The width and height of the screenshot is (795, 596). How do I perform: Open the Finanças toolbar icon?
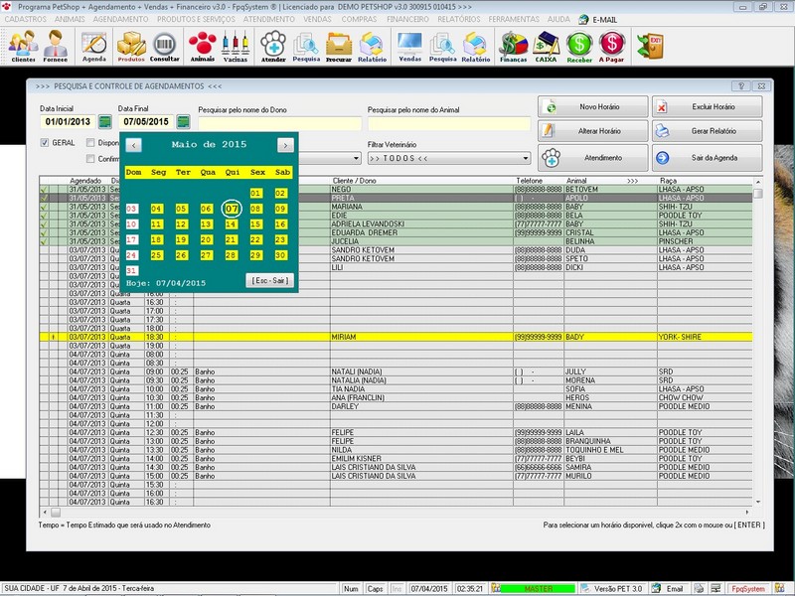pos(513,46)
